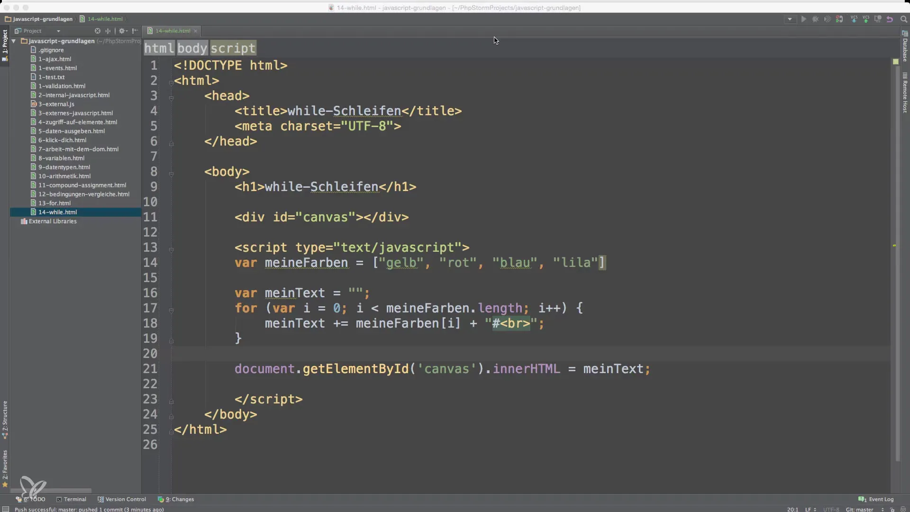Screen dimensions: 910x512
Task: Open the Changes tool window
Action: click(x=176, y=499)
